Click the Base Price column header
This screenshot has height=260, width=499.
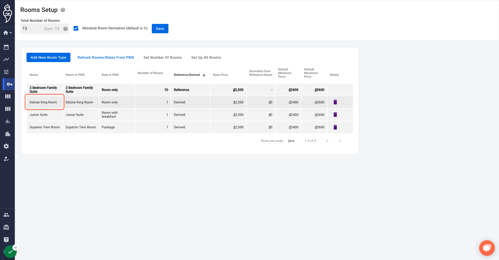(220, 75)
